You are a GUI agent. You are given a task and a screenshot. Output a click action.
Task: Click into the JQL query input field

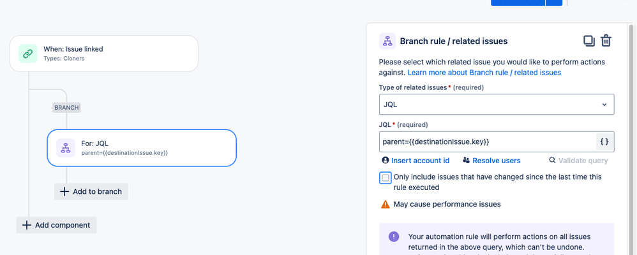pyautogui.click(x=488, y=142)
